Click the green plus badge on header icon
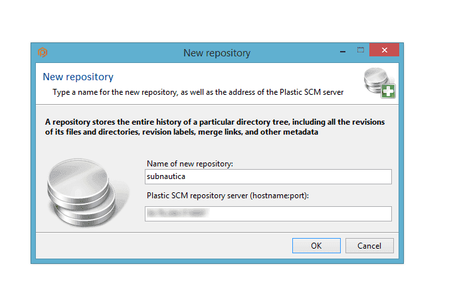Screen dimensions: 465x305 click(x=388, y=91)
